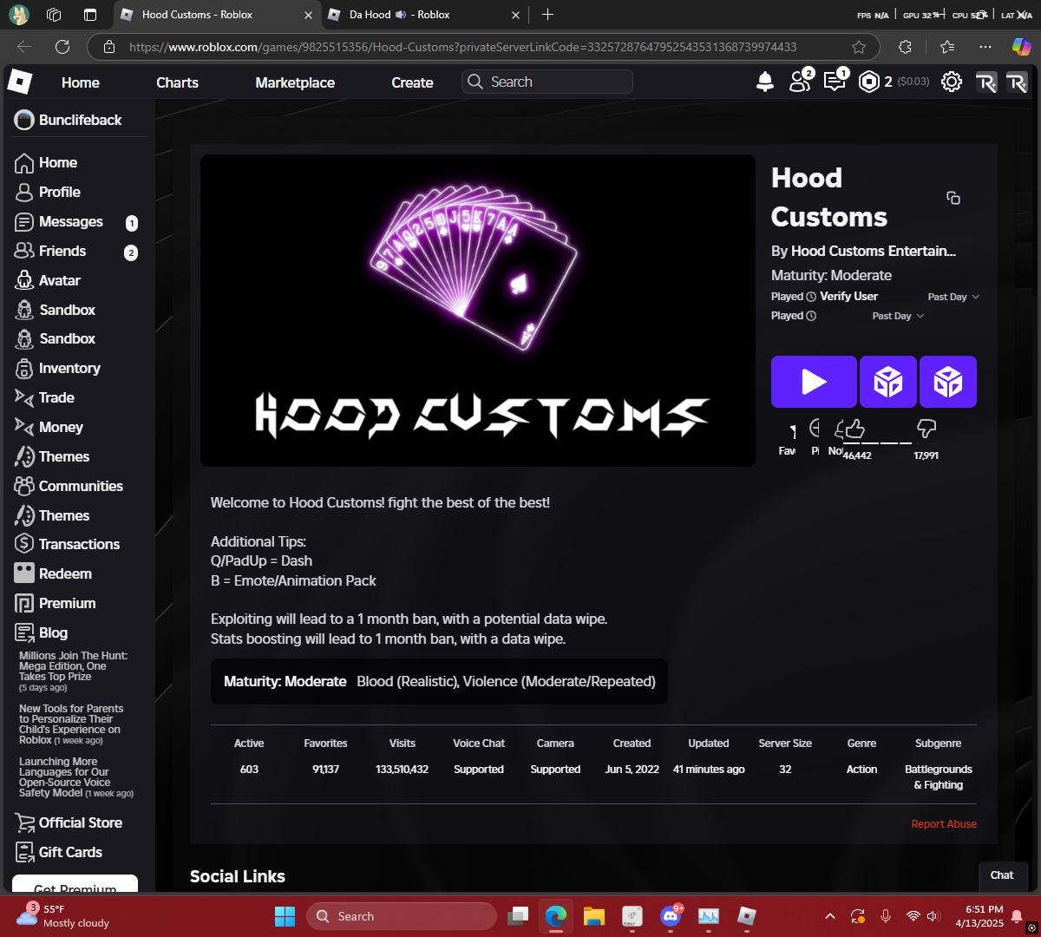Open File Explorer from the taskbar
The height and width of the screenshot is (937, 1041).
(x=594, y=916)
